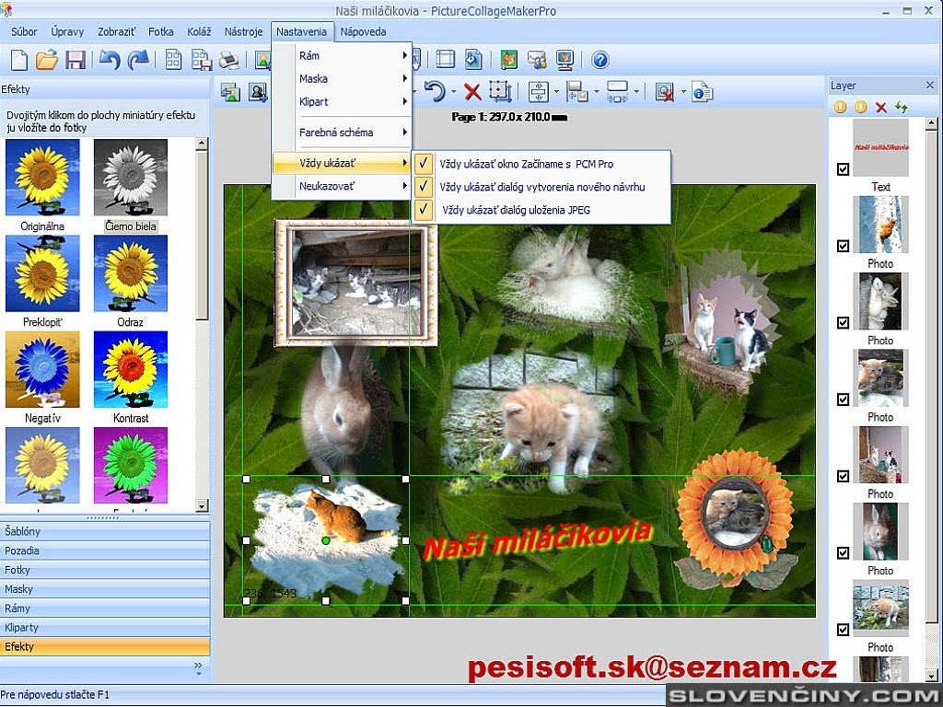943x707 pixels.
Task: Save the collage using floppy disk icon
Action: [76, 60]
